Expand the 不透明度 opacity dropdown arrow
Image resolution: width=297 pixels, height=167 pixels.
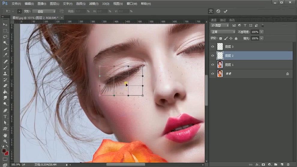pos(262,32)
